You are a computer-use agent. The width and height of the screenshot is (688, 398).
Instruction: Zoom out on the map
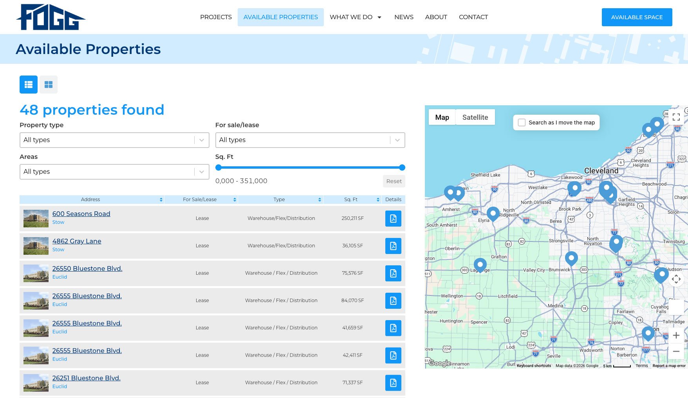676,351
